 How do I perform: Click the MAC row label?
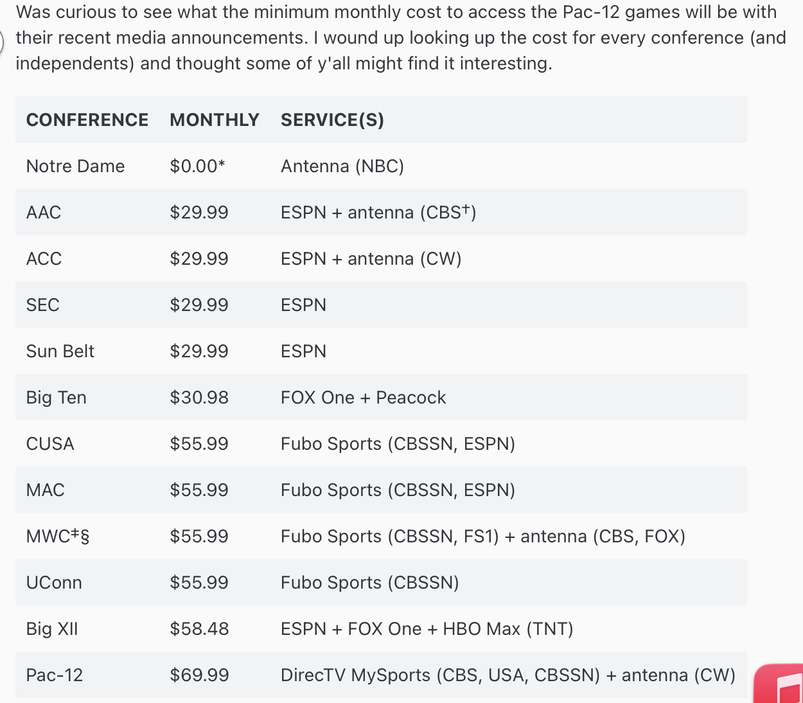coord(45,490)
